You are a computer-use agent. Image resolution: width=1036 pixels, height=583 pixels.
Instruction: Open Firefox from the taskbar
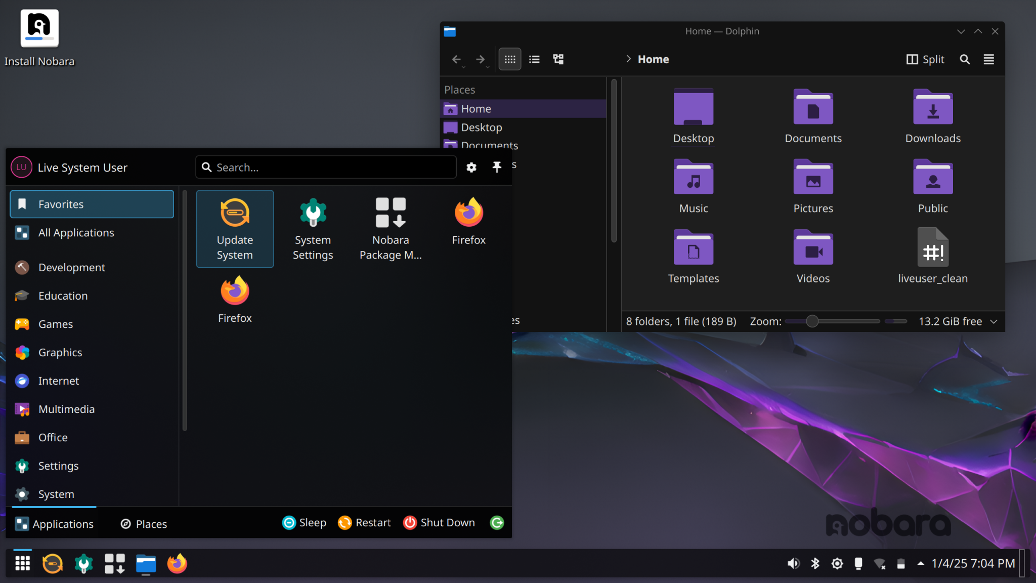click(177, 563)
